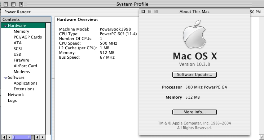The height and width of the screenshot is (140, 264).
Task: Click the Apple logo in About This Mac
Action: tap(194, 34)
